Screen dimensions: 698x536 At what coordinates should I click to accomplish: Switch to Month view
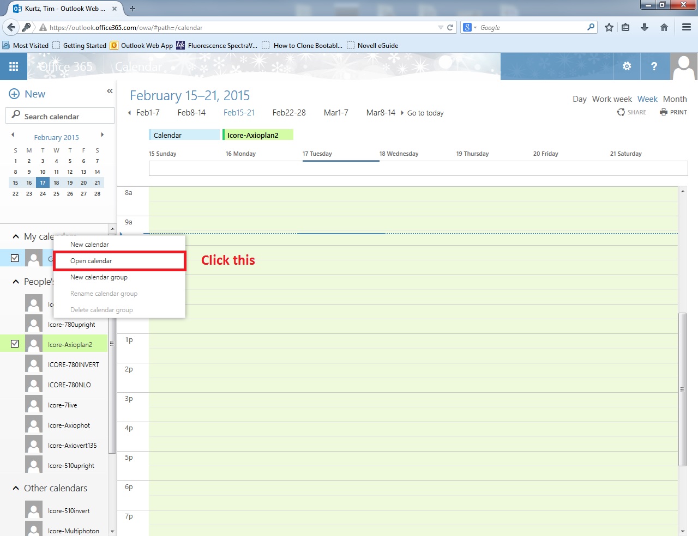(675, 99)
